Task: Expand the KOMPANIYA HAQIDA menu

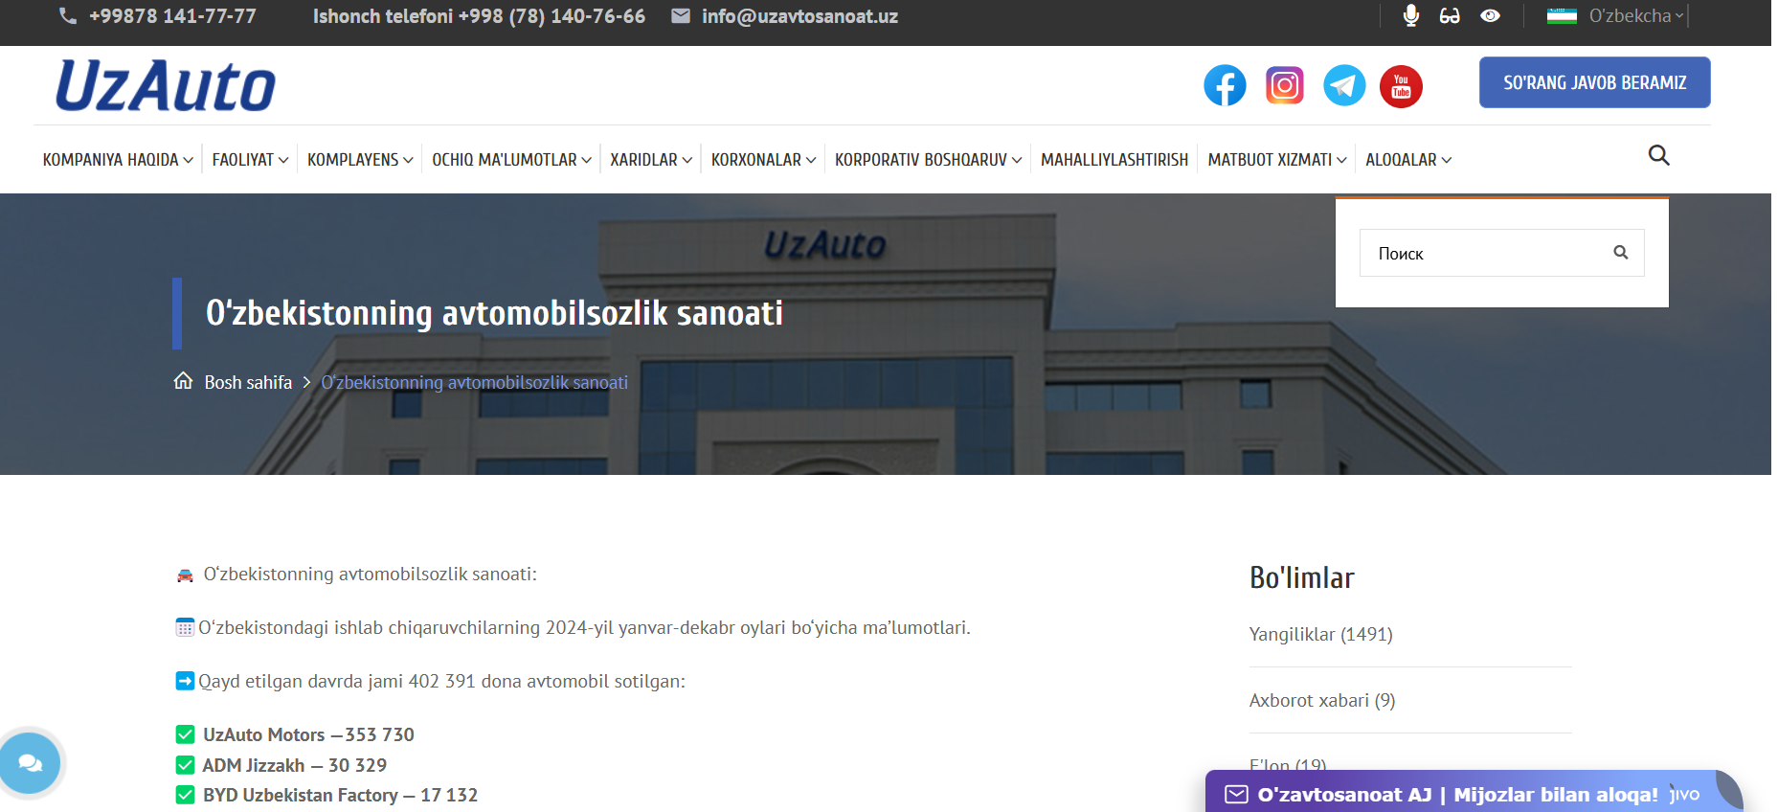Action: pos(118,160)
